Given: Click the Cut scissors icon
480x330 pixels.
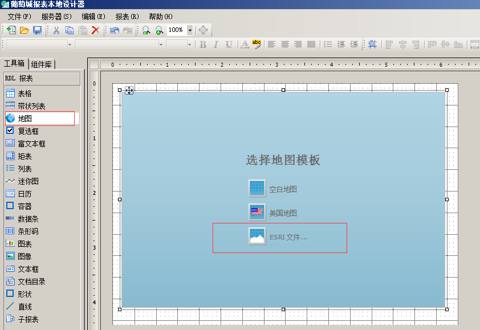Looking at the screenshot, I should click(56, 30).
